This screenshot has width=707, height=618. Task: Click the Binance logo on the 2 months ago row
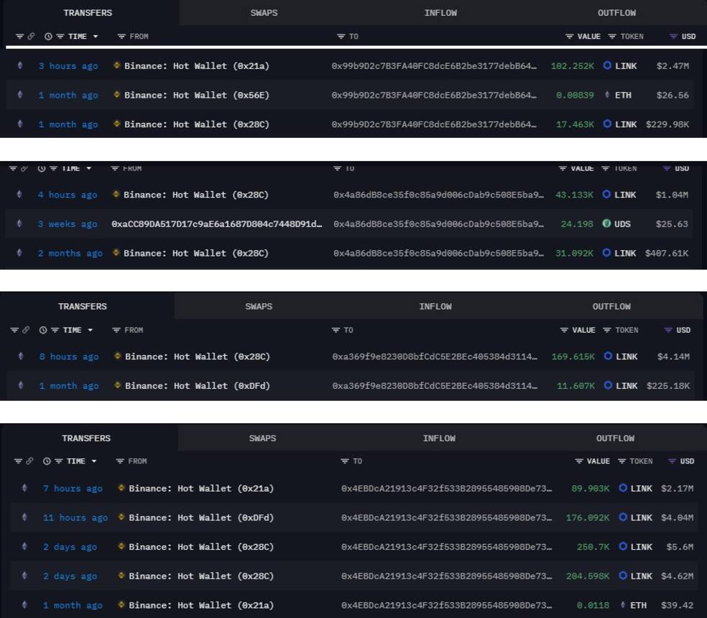116,253
